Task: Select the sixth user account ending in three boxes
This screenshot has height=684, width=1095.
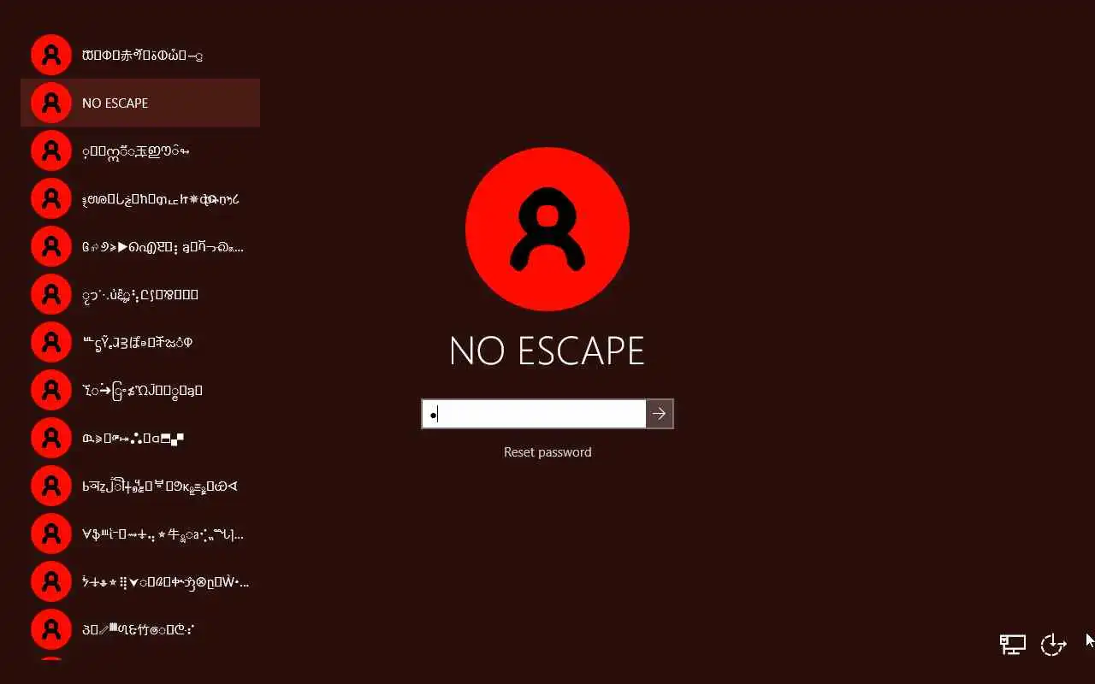Action: pyautogui.click(x=140, y=294)
